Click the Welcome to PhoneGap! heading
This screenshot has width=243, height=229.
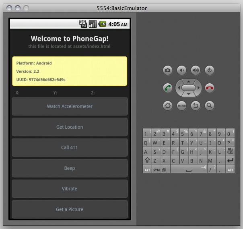coord(70,39)
